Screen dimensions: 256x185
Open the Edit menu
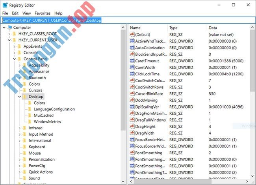click(15, 13)
